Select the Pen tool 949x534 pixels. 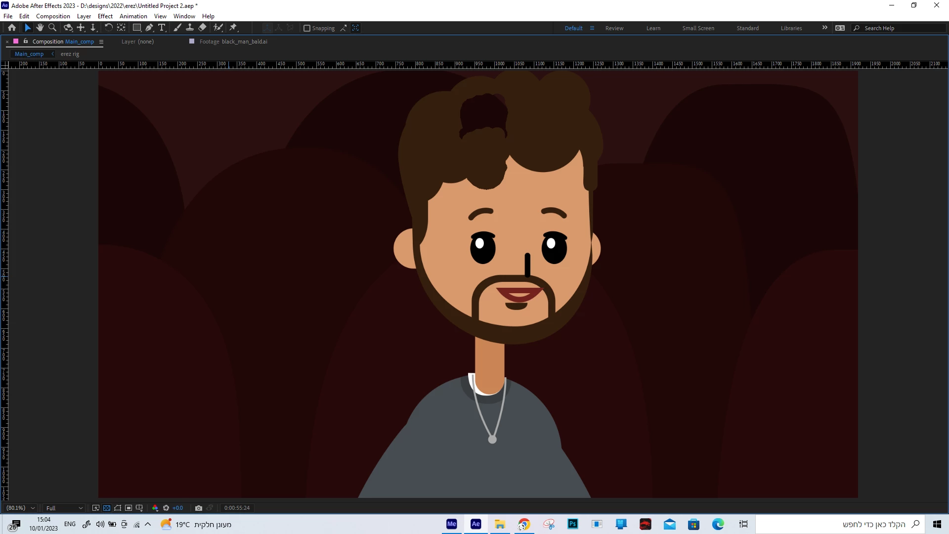(149, 28)
